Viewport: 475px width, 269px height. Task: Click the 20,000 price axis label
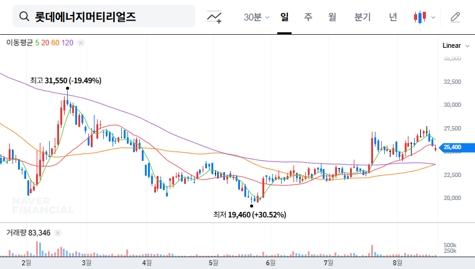coord(452,198)
